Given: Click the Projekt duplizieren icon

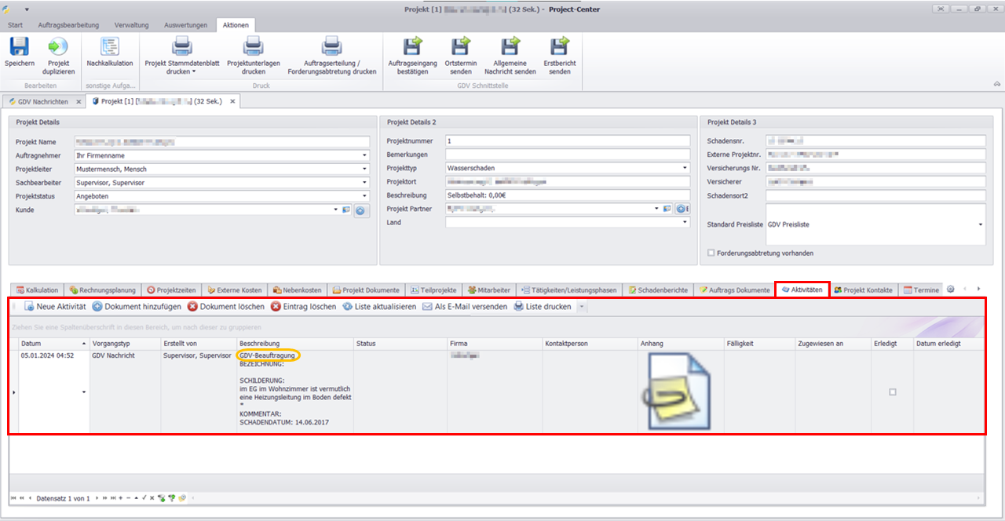Looking at the screenshot, I should point(58,48).
